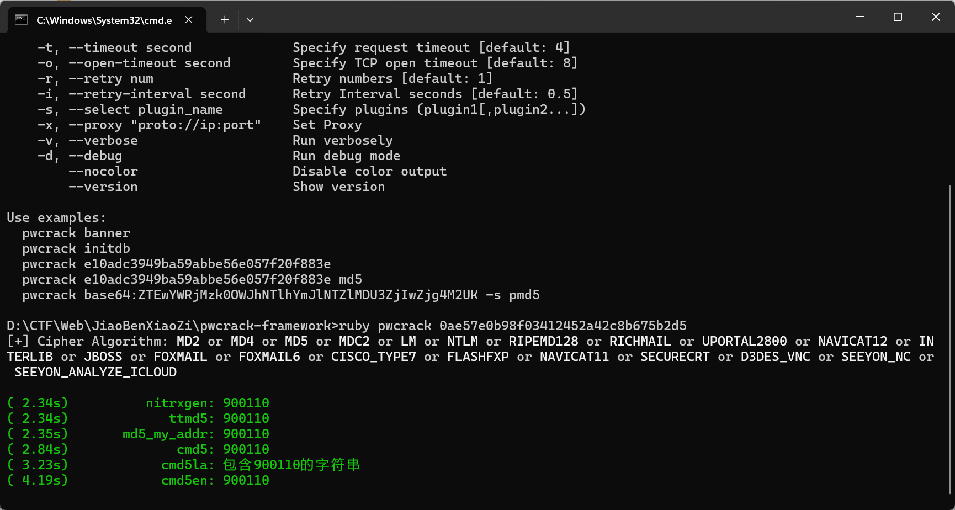Expand the new tab profile dropdown
Viewport: 955px width, 510px height.
(250, 20)
